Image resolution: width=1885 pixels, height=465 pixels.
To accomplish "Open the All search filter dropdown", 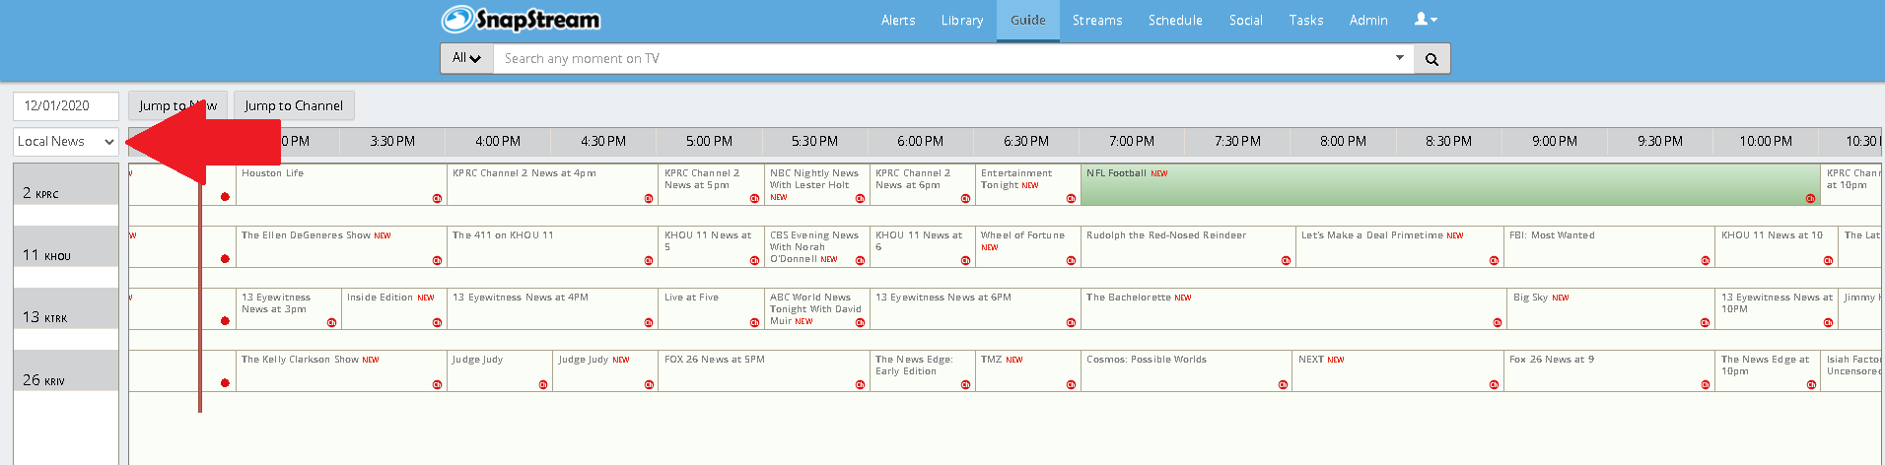I will [x=466, y=58].
